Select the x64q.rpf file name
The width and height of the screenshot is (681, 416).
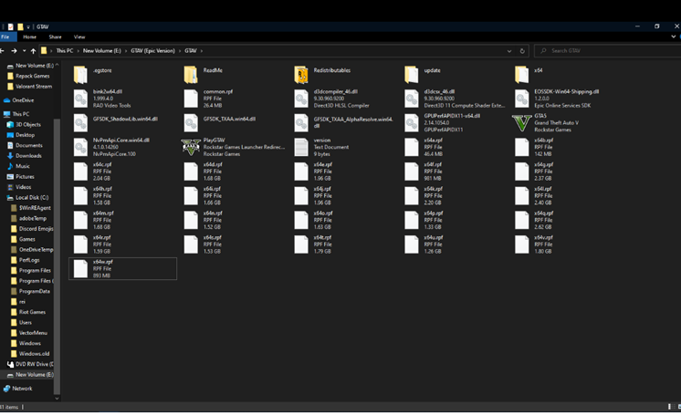click(543, 213)
